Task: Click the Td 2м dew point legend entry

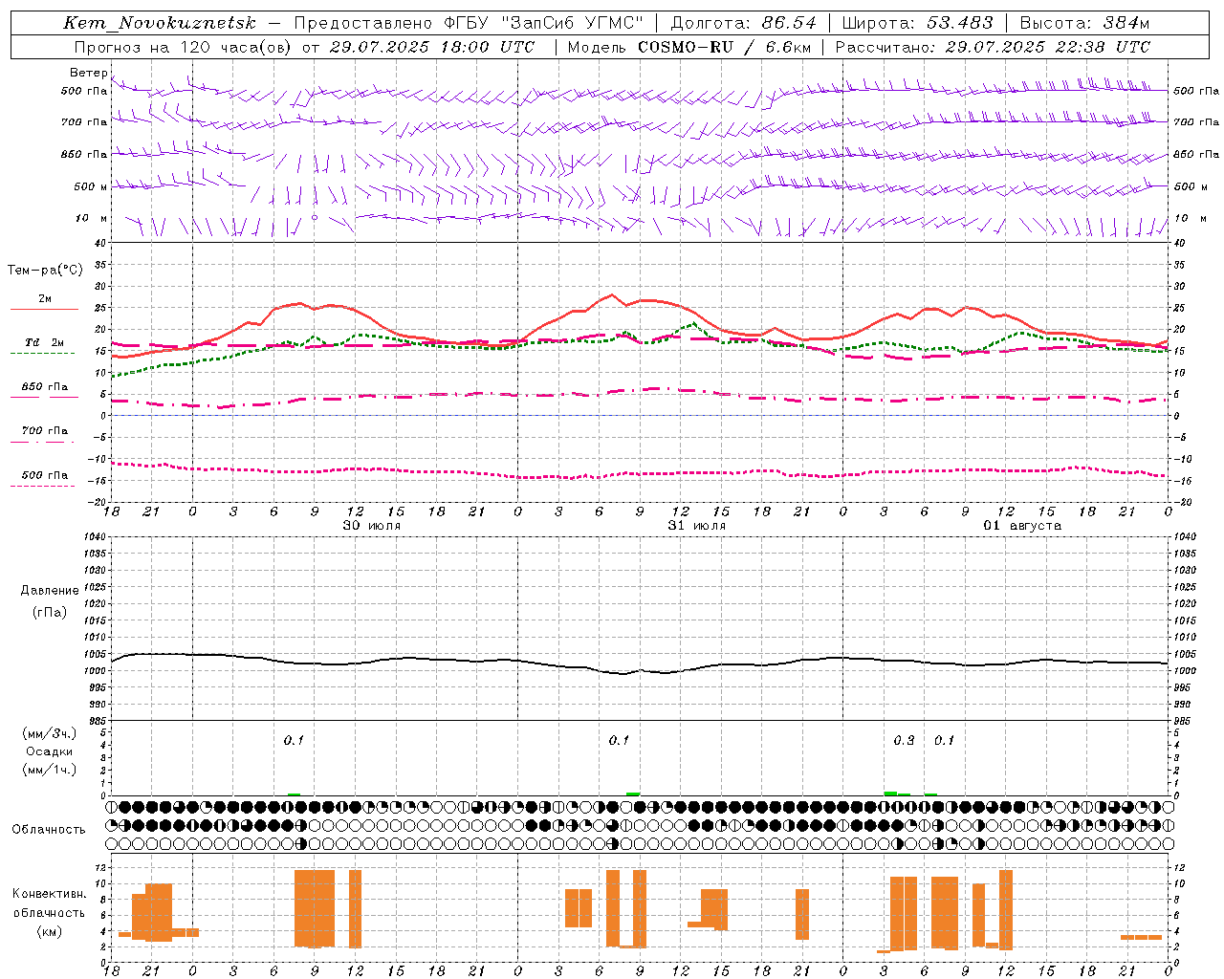Action: coord(45,342)
